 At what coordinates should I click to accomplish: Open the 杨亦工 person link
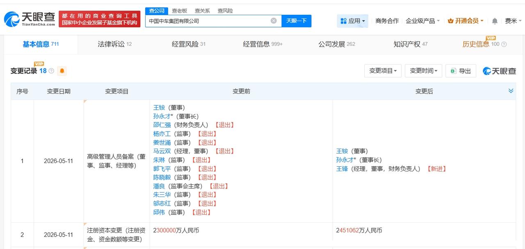pyautogui.click(x=162, y=134)
